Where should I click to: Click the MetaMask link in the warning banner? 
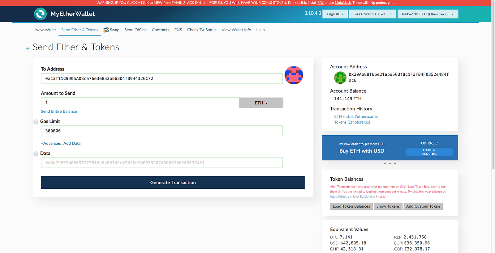(x=343, y=3)
